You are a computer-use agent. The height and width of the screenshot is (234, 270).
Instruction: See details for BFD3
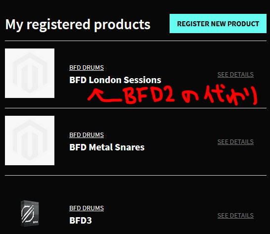click(x=235, y=216)
